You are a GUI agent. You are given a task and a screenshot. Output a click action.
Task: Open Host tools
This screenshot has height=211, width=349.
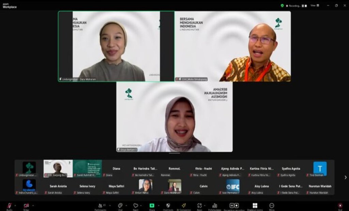(x=167, y=206)
